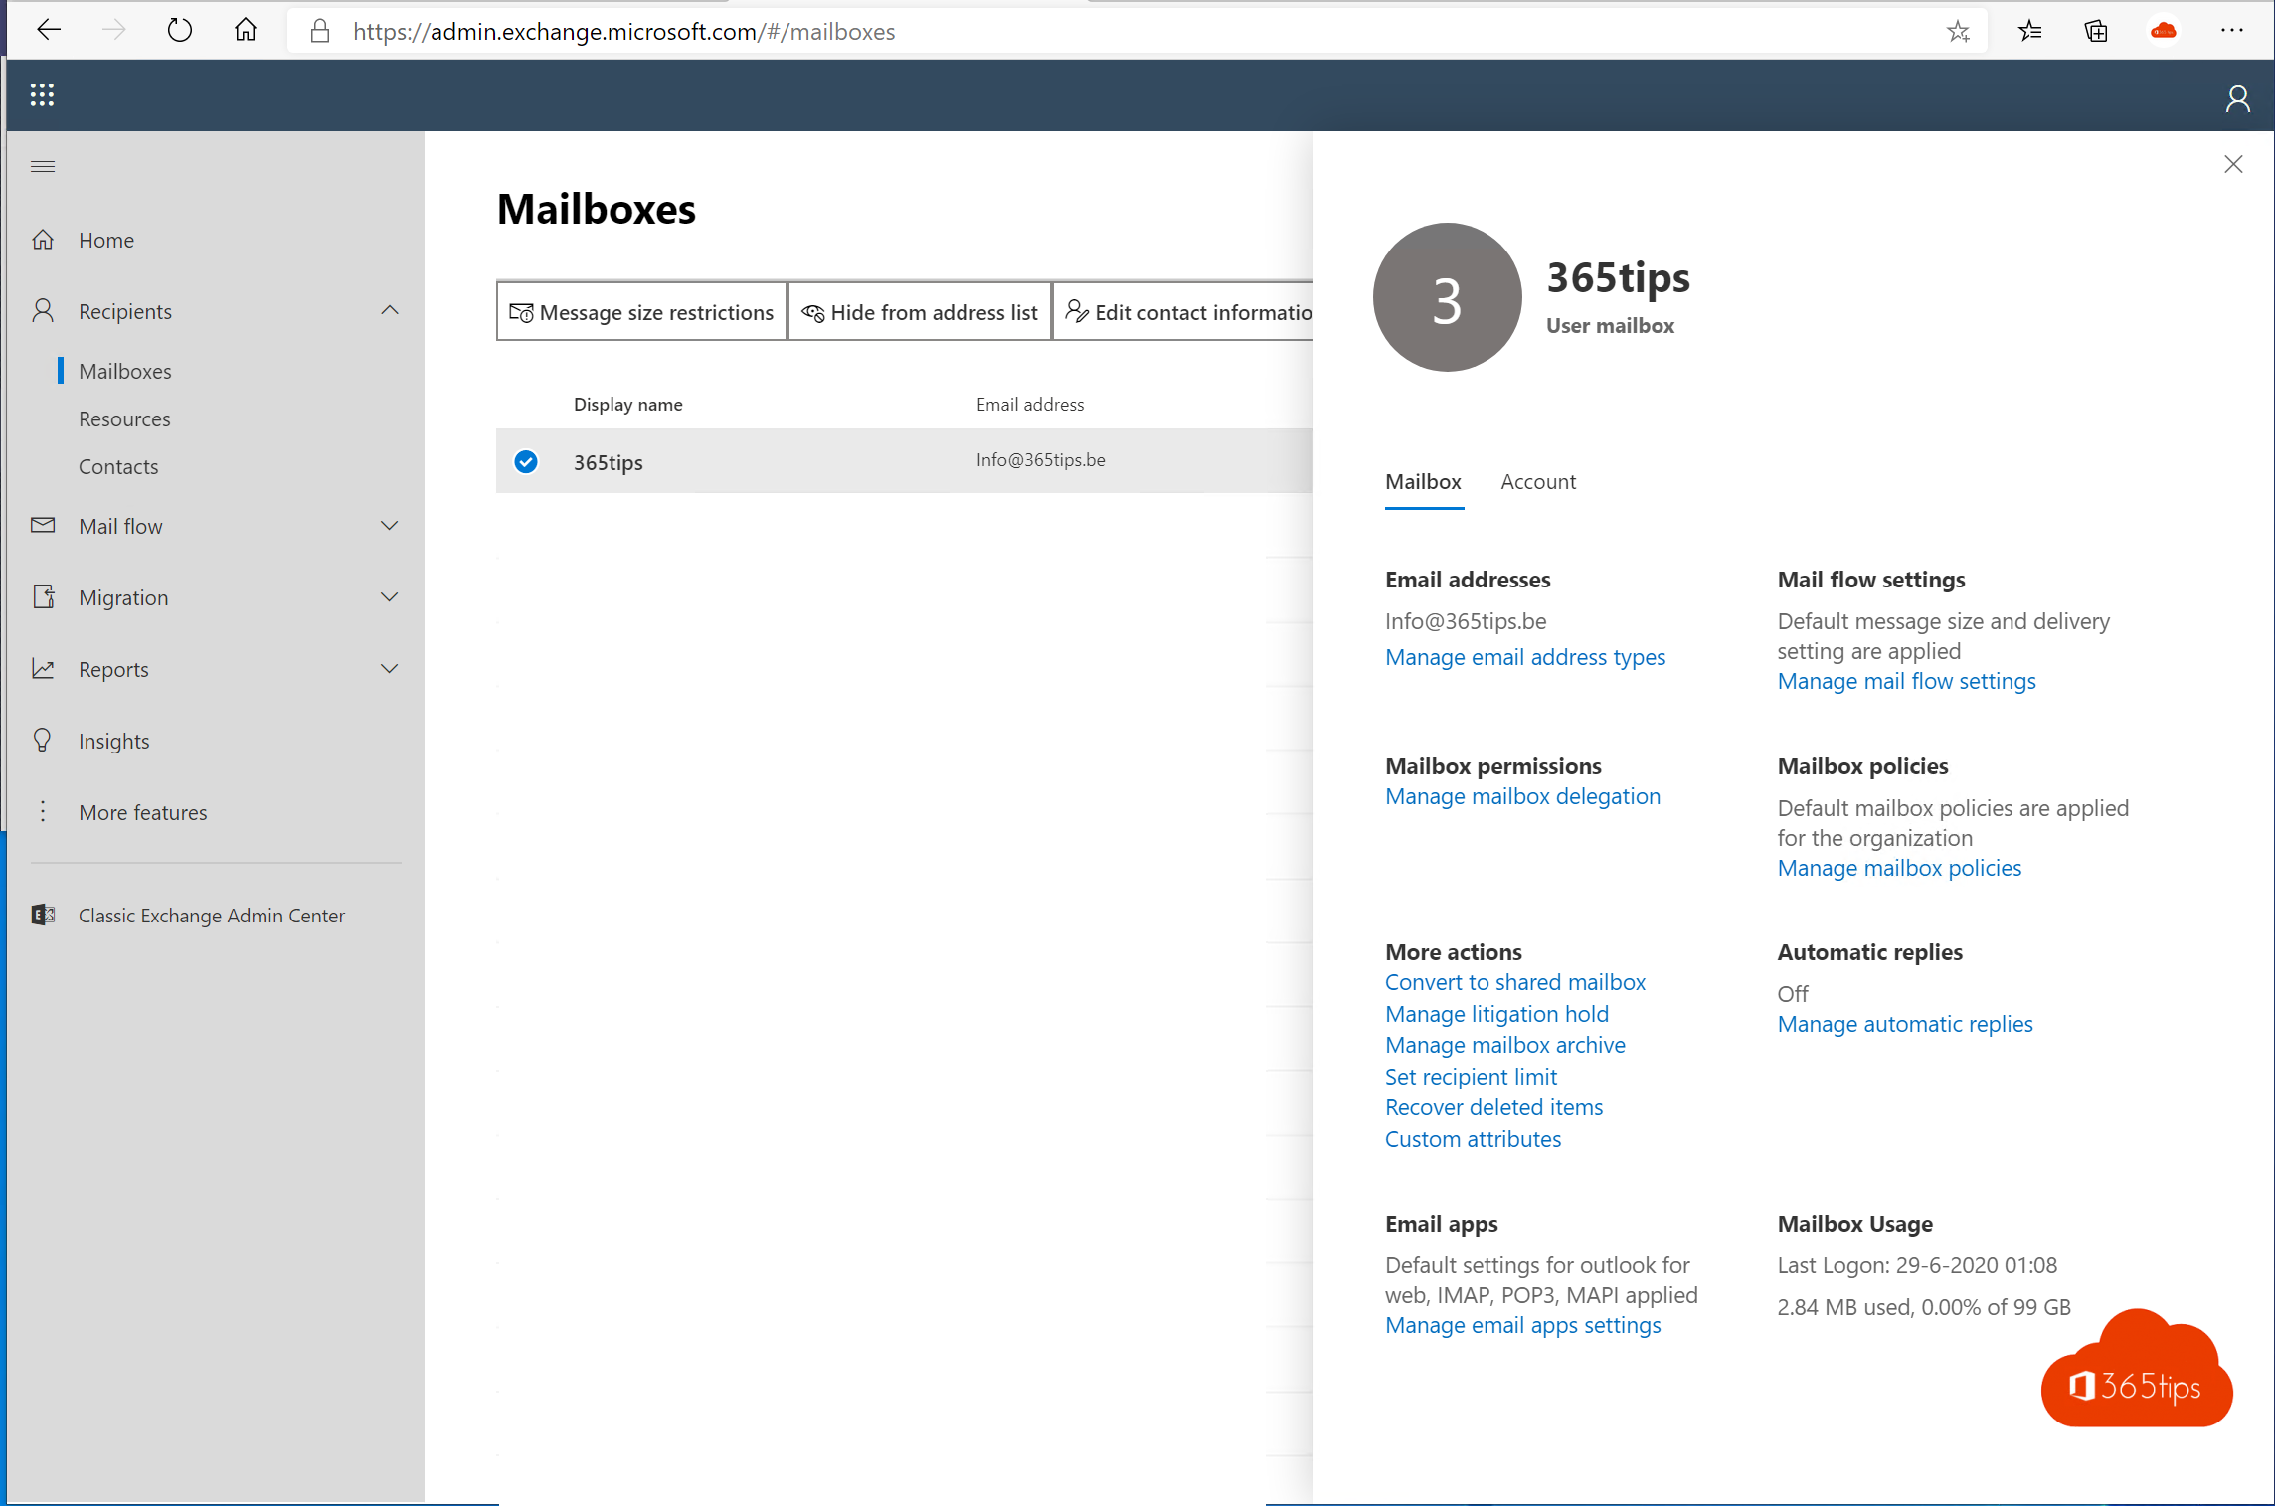Select Message size restrictions in the toolbar
The image size is (2275, 1506).
pyautogui.click(x=641, y=311)
